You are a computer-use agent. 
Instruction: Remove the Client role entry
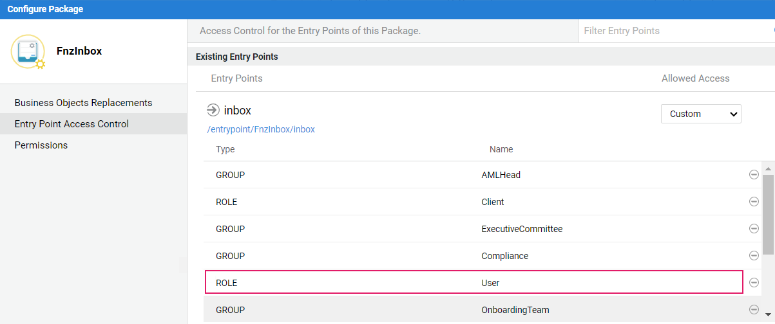point(754,202)
